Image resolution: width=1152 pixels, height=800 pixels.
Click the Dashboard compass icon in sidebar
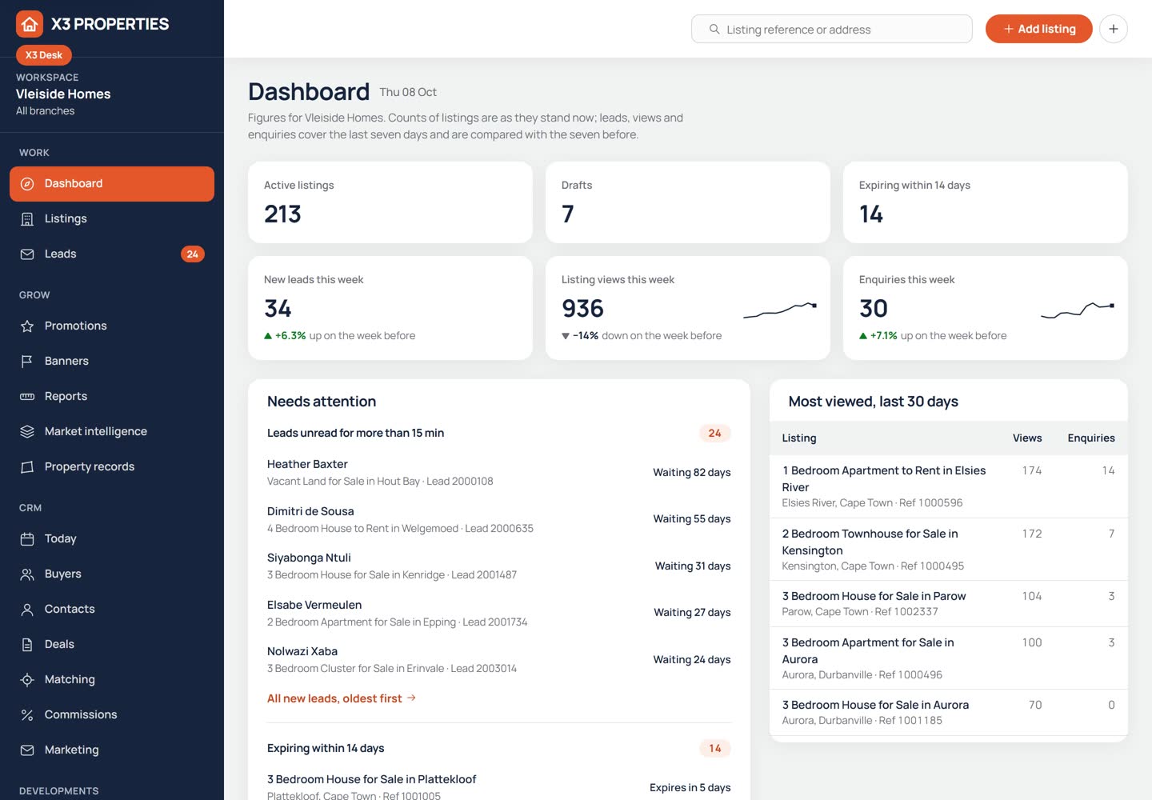27,184
